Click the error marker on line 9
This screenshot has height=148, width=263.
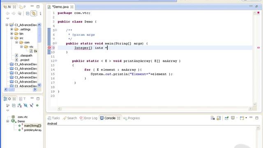point(49,48)
